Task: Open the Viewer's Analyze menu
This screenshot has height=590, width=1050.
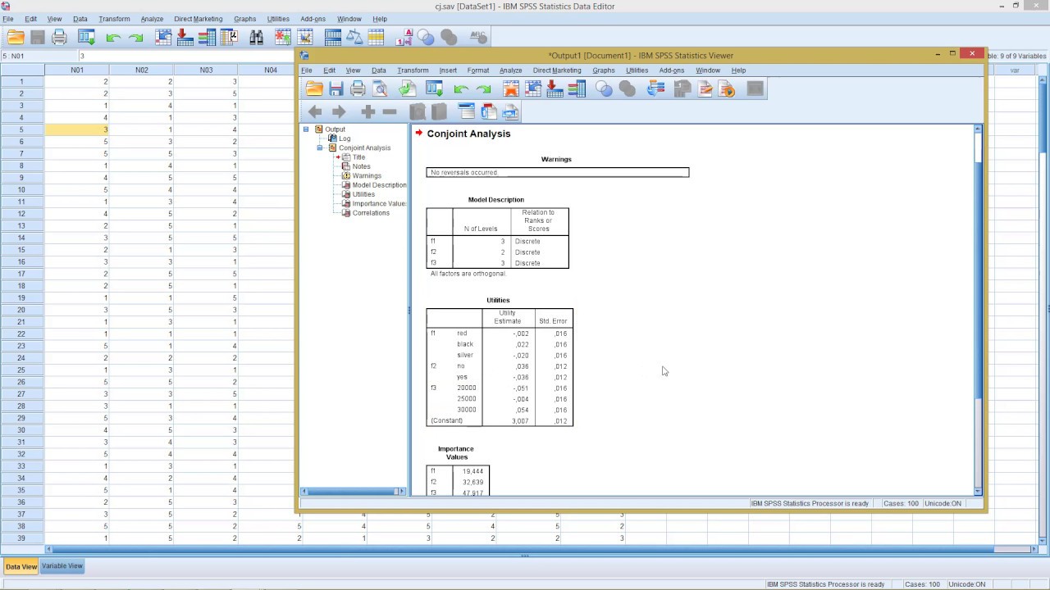Action: [511, 70]
